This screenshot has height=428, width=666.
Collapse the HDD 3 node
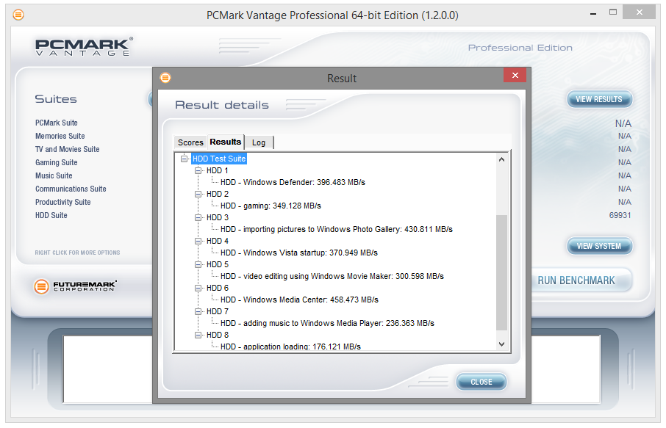coord(198,217)
